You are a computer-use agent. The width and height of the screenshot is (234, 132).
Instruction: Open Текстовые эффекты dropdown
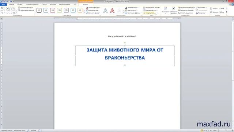133,13
